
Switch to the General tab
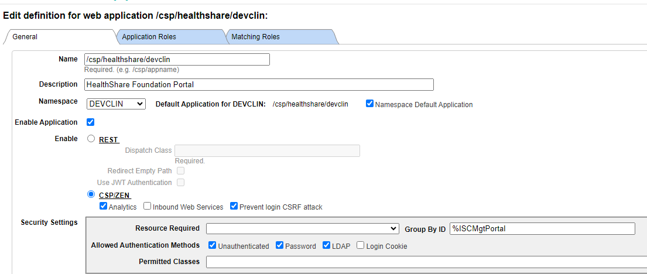tap(60, 37)
